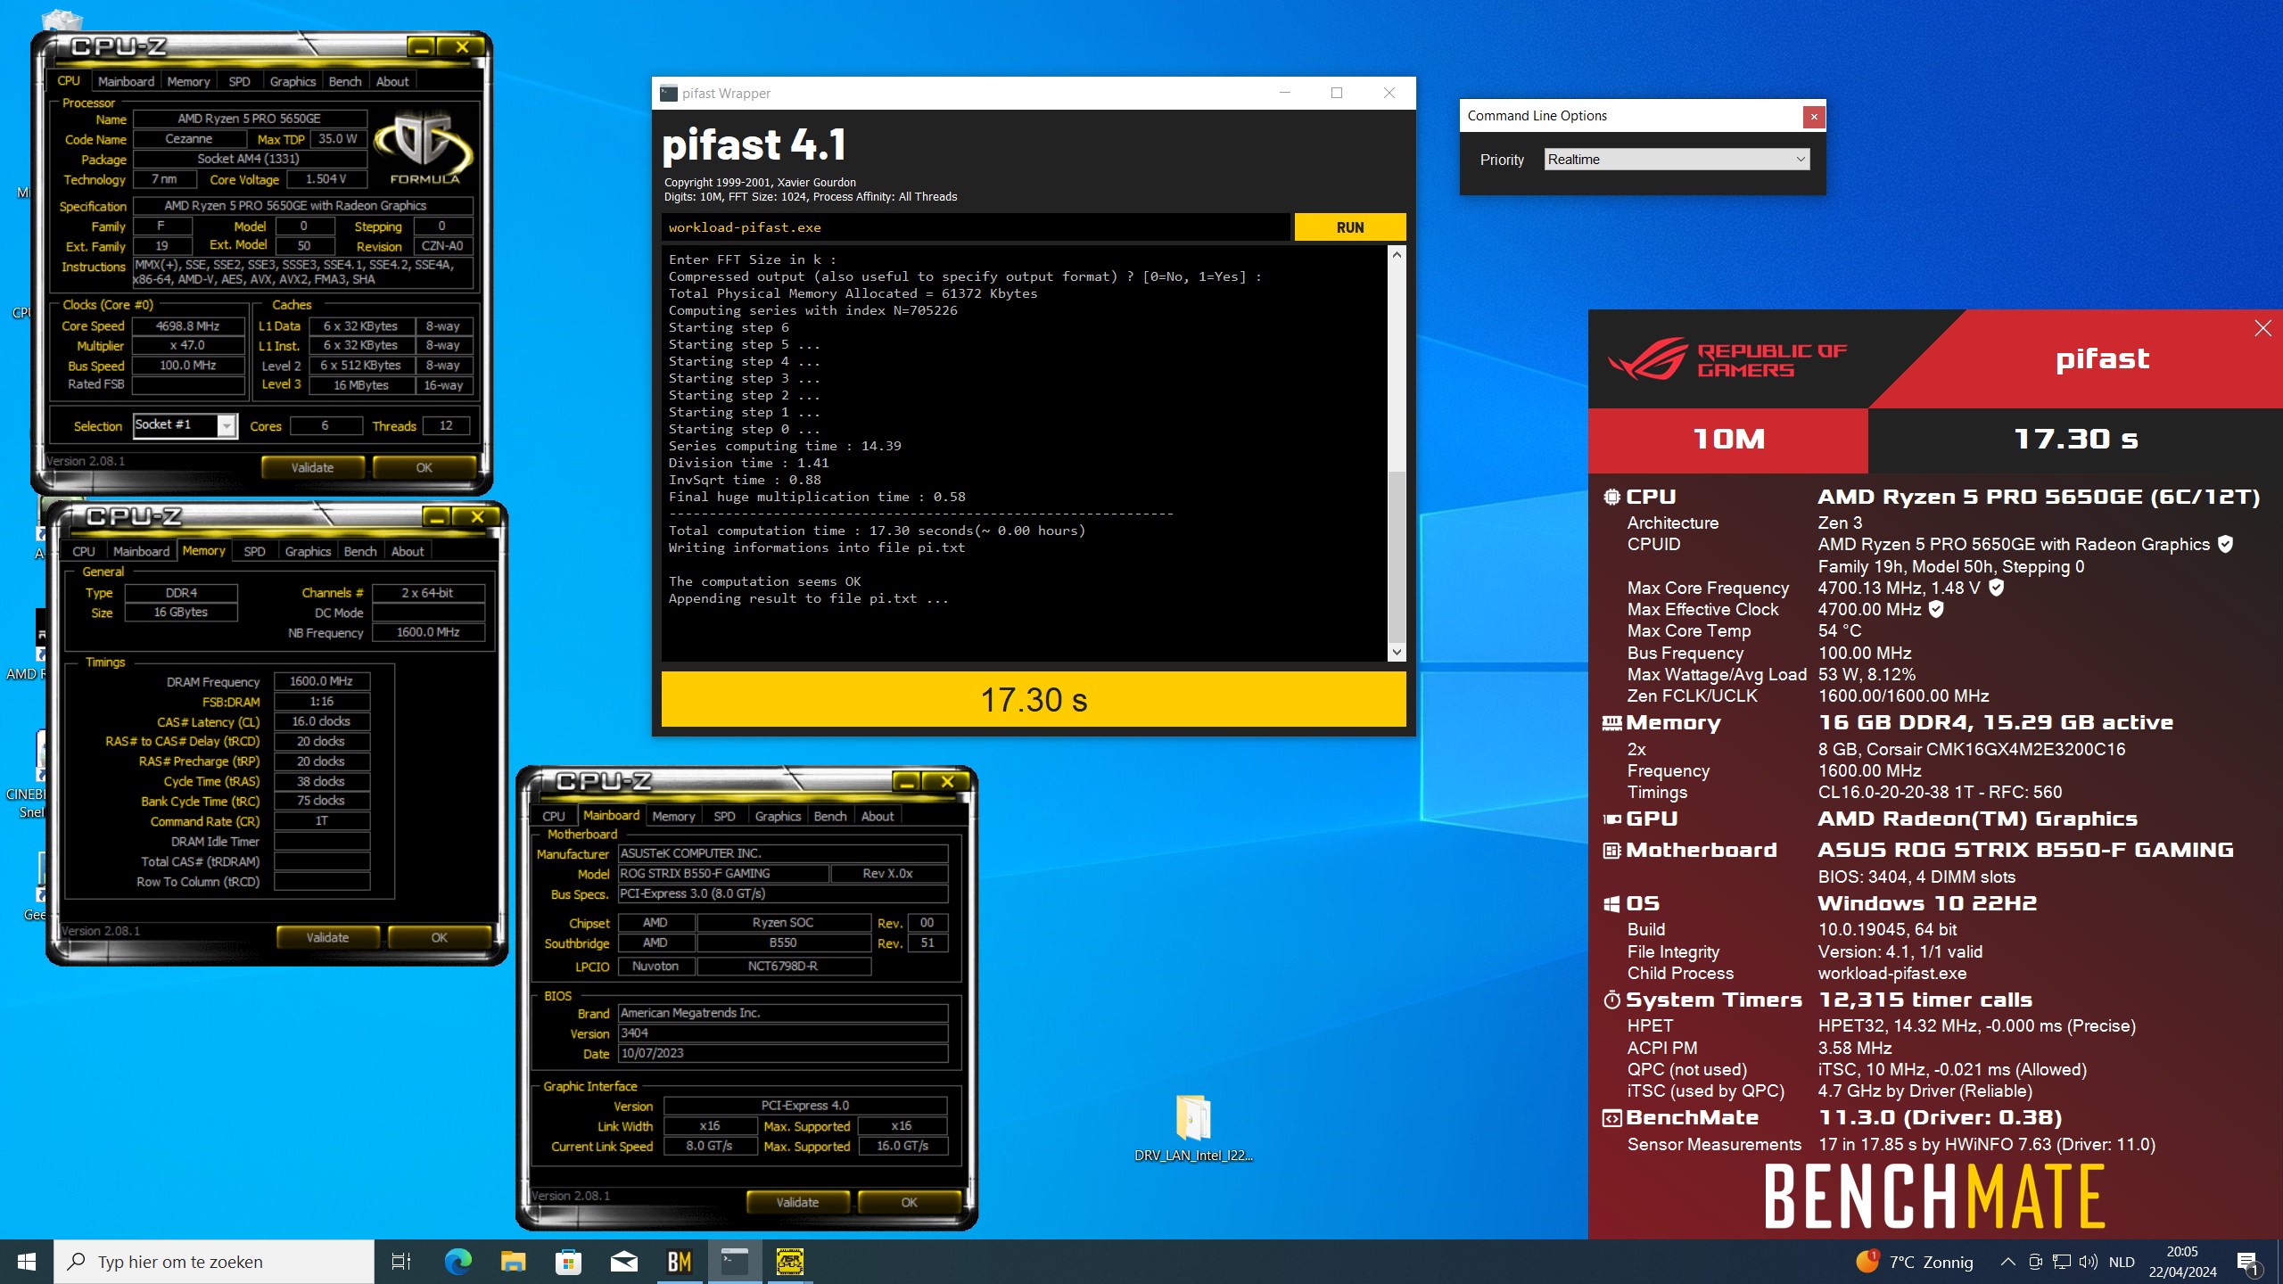Screen dimensions: 2283x1284
Task: Select the CPU-Z taskbar icon
Action: click(790, 1262)
